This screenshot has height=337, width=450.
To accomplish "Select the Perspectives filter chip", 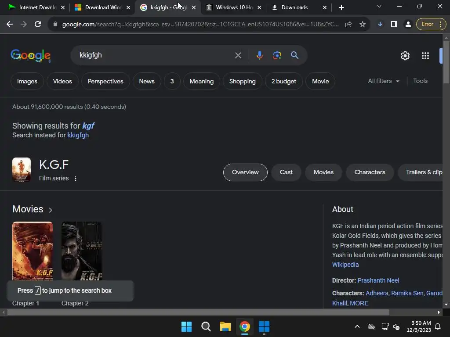I will 105,81.
